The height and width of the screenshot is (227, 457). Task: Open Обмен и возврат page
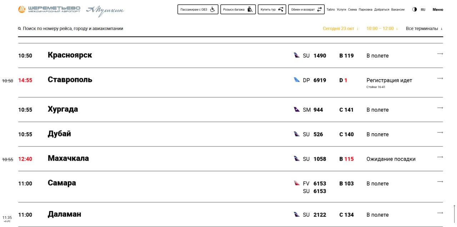[x=306, y=10]
